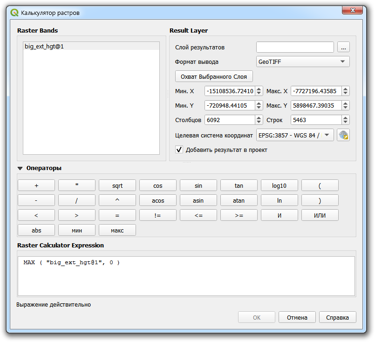Add the not-equal operator to expression
This screenshot has width=375, height=342.
pyautogui.click(x=158, y=215)
